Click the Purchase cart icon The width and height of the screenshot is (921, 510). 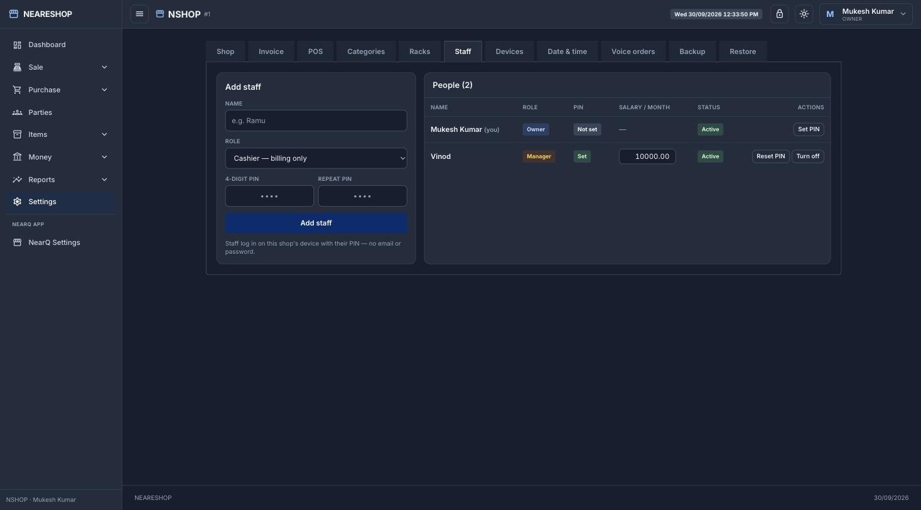[18, 90]
